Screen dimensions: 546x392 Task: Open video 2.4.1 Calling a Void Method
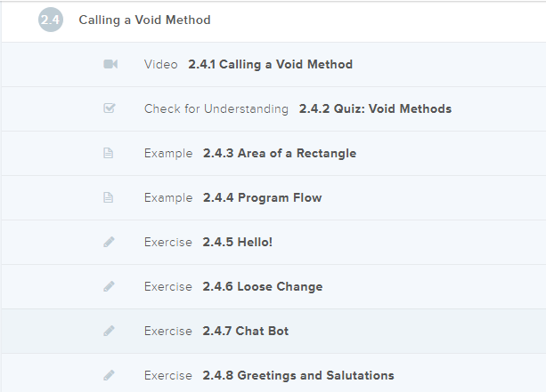tap(270, 64)
